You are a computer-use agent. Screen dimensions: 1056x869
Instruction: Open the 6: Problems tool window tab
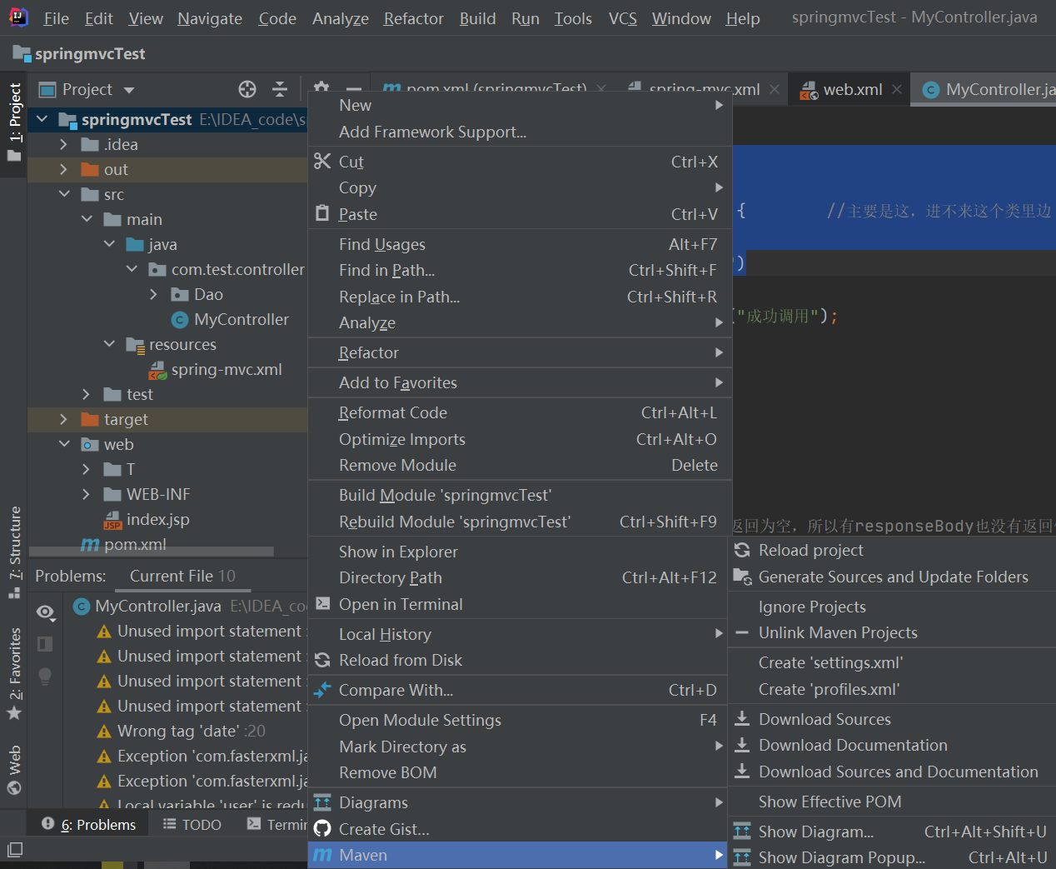[x=89, y=824]
